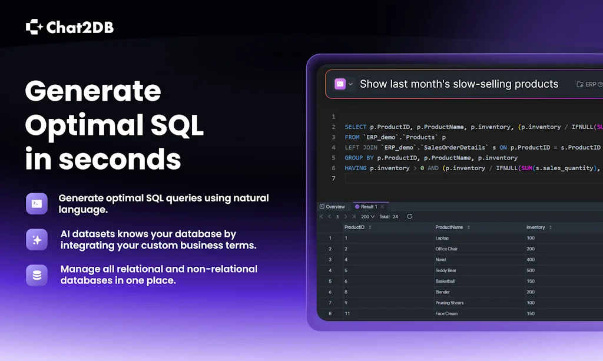The height and width of the screenshot is (361, 603).
Task: Go to next results page
Action: 346,217
